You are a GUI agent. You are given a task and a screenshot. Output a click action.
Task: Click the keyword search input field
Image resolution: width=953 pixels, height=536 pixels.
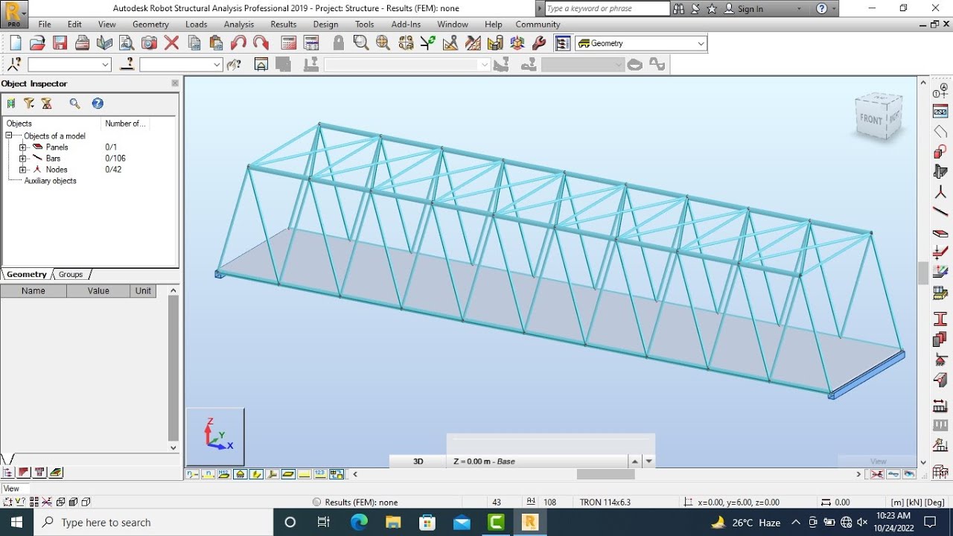pyautogui.click(x=607, y=9)
